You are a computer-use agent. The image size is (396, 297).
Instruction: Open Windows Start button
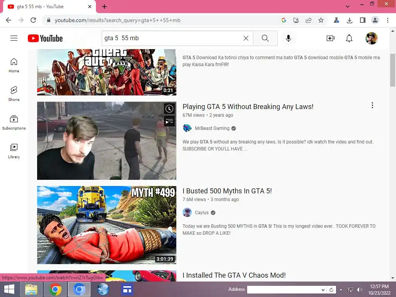point(9,289)
